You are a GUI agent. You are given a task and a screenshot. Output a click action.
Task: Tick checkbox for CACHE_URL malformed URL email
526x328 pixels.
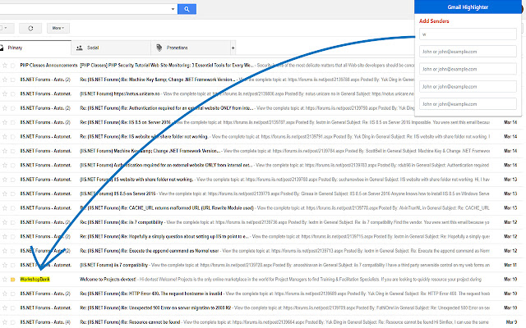[13, 208]
